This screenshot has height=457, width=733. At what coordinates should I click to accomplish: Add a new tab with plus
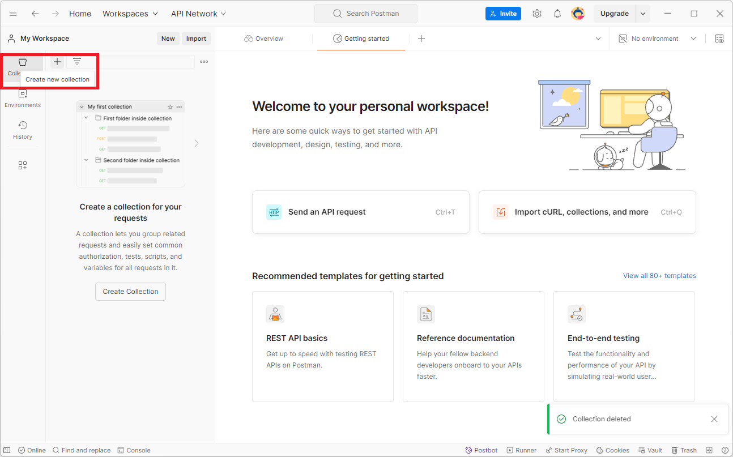(421, 39)
